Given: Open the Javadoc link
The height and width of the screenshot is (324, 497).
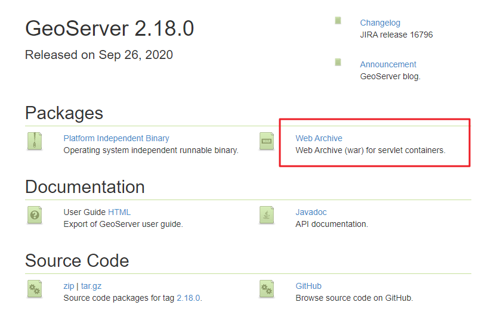Looking at the screenshot, I should click(311, 212).
